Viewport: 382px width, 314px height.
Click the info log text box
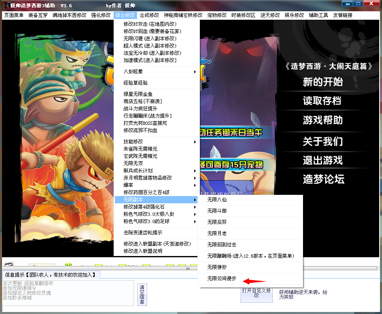click(x=68, y=293)
